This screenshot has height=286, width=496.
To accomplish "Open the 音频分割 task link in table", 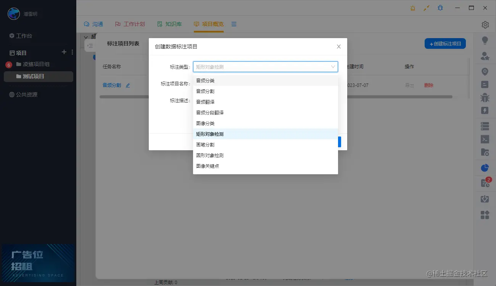I will point(112,85).
